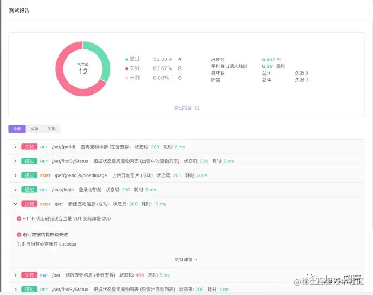Select the 全部 filter tab
The image size is (373, 295).
[x=17, y=129]
